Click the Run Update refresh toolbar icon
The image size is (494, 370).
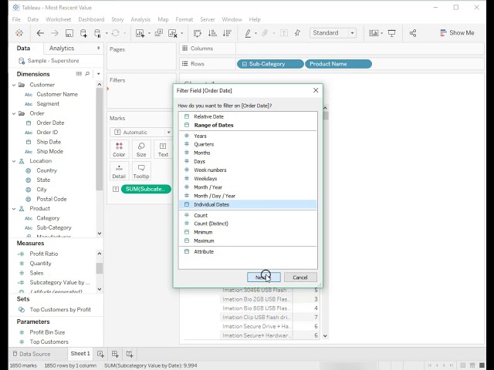[x=116, y=33]
